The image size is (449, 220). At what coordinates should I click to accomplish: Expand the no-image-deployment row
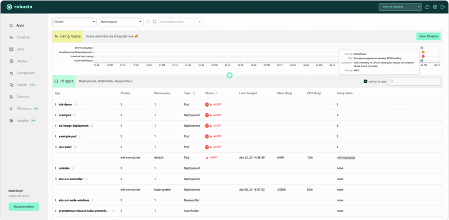pos(56,126)
